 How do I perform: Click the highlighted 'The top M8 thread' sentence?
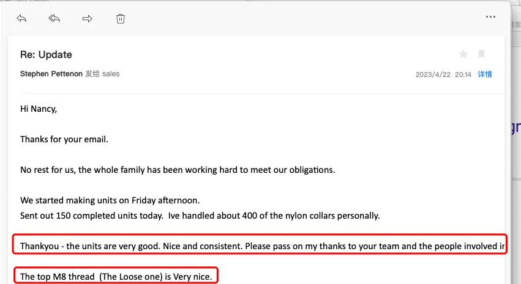pos(116,277)
